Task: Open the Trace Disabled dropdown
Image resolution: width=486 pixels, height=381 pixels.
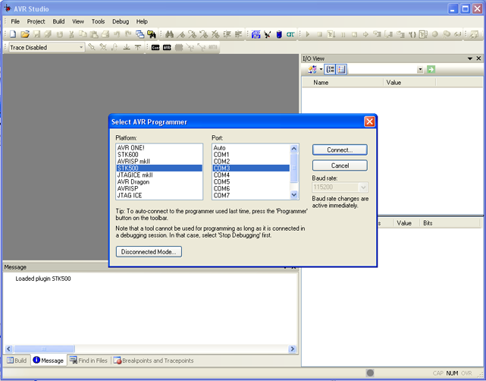Action: pos(81,48)
